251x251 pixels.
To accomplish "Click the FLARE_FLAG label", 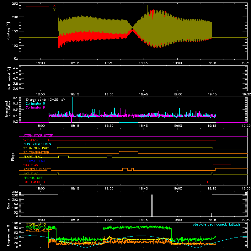I will point(33,157).
